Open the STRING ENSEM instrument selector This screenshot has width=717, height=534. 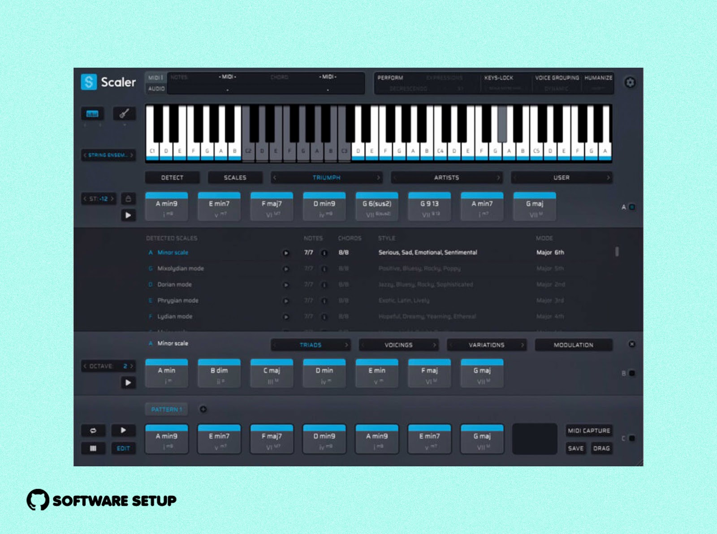[108, 155]
